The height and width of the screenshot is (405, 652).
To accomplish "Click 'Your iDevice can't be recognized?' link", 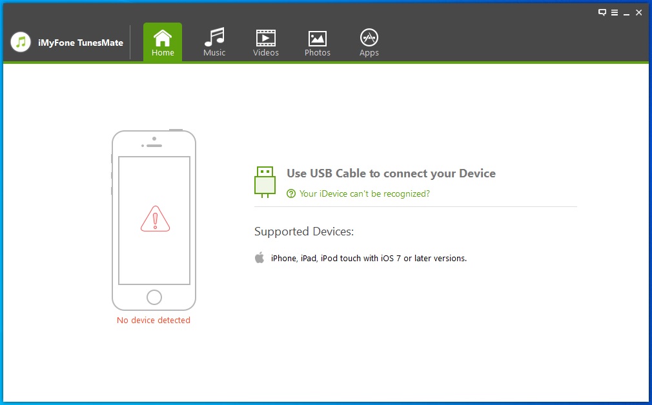I will point(365,193).
